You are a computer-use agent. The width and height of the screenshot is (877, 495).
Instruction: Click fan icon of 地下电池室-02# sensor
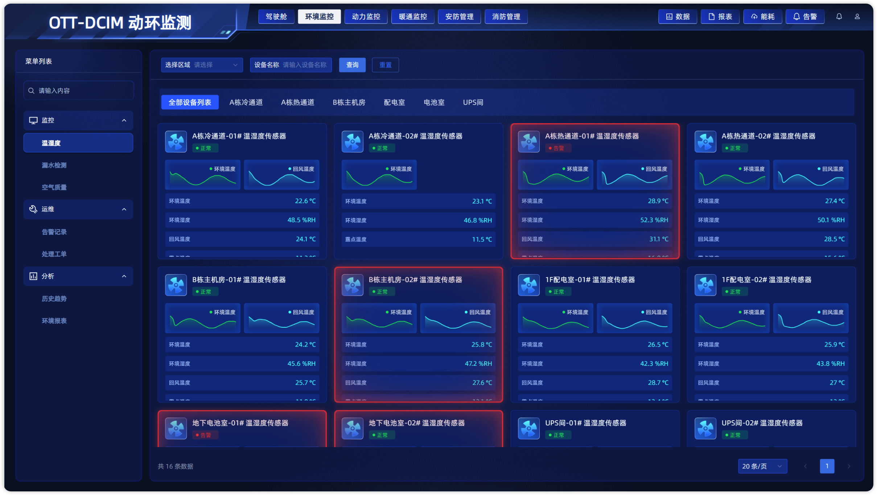coord(352,428)
